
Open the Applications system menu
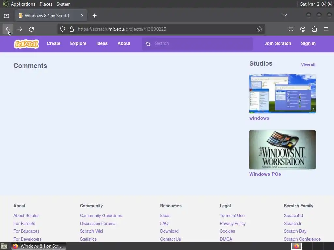(x=23, y=4)
